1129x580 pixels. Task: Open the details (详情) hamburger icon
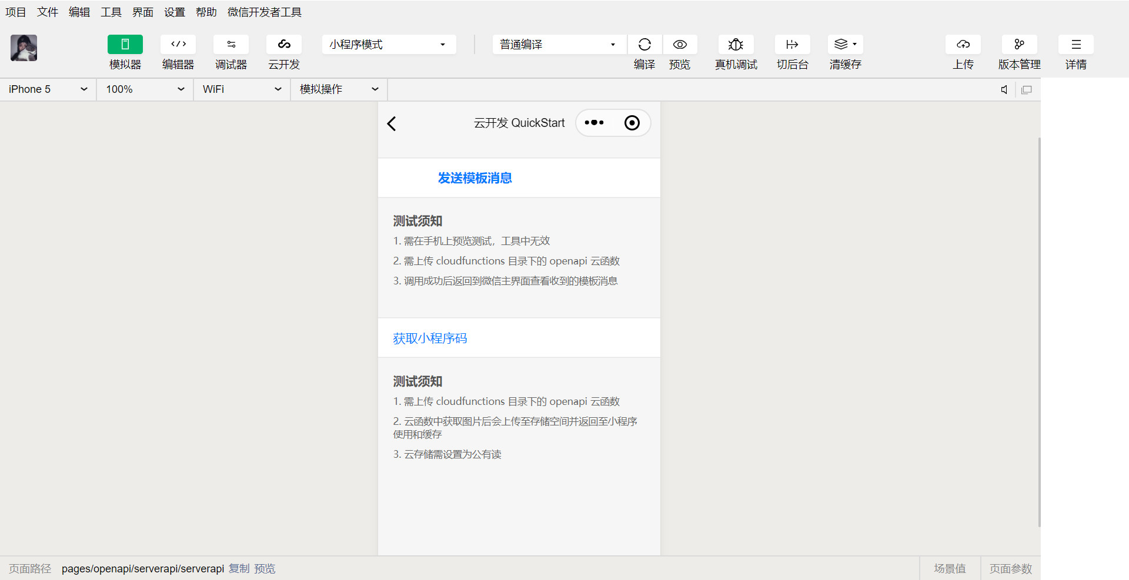pos(1076,45)
